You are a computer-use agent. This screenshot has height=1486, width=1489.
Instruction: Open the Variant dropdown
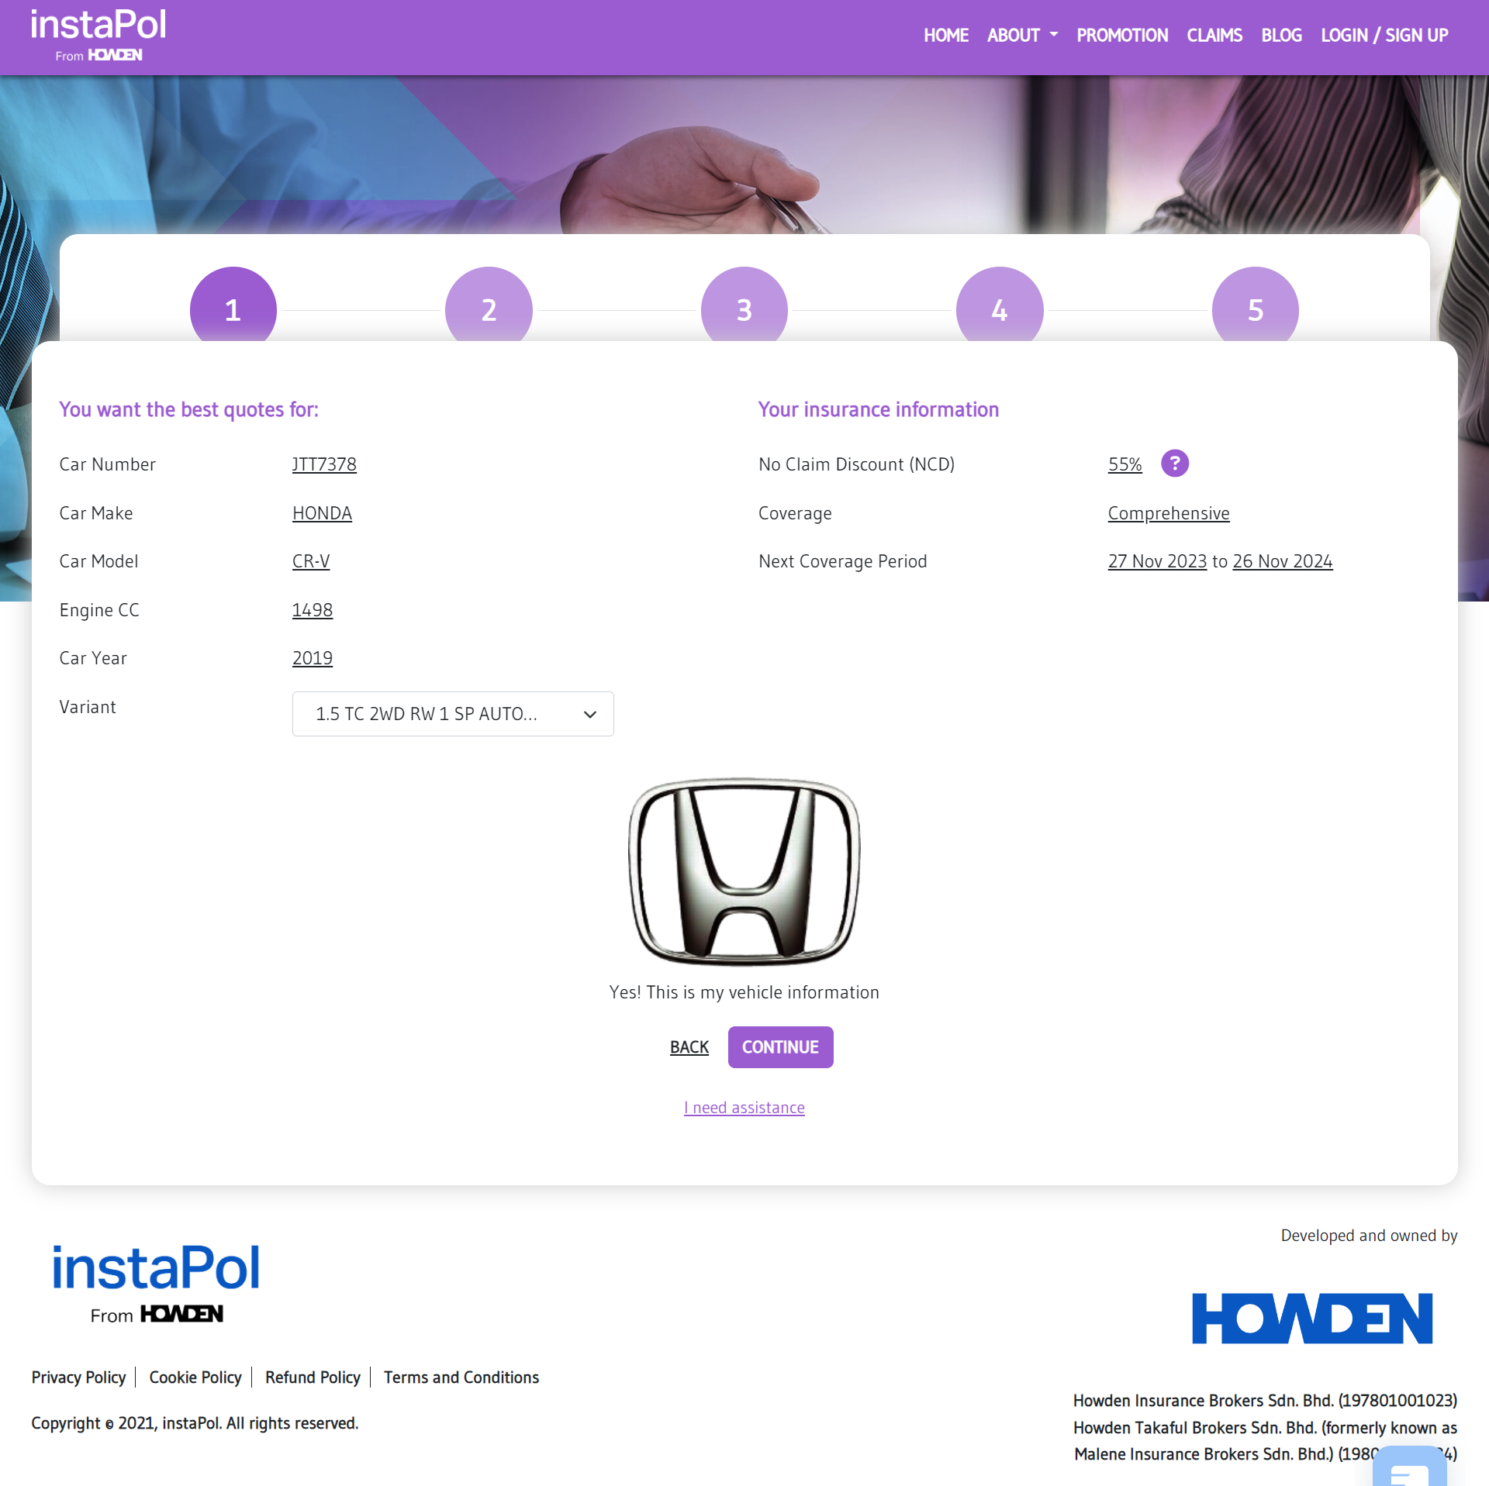453,713
